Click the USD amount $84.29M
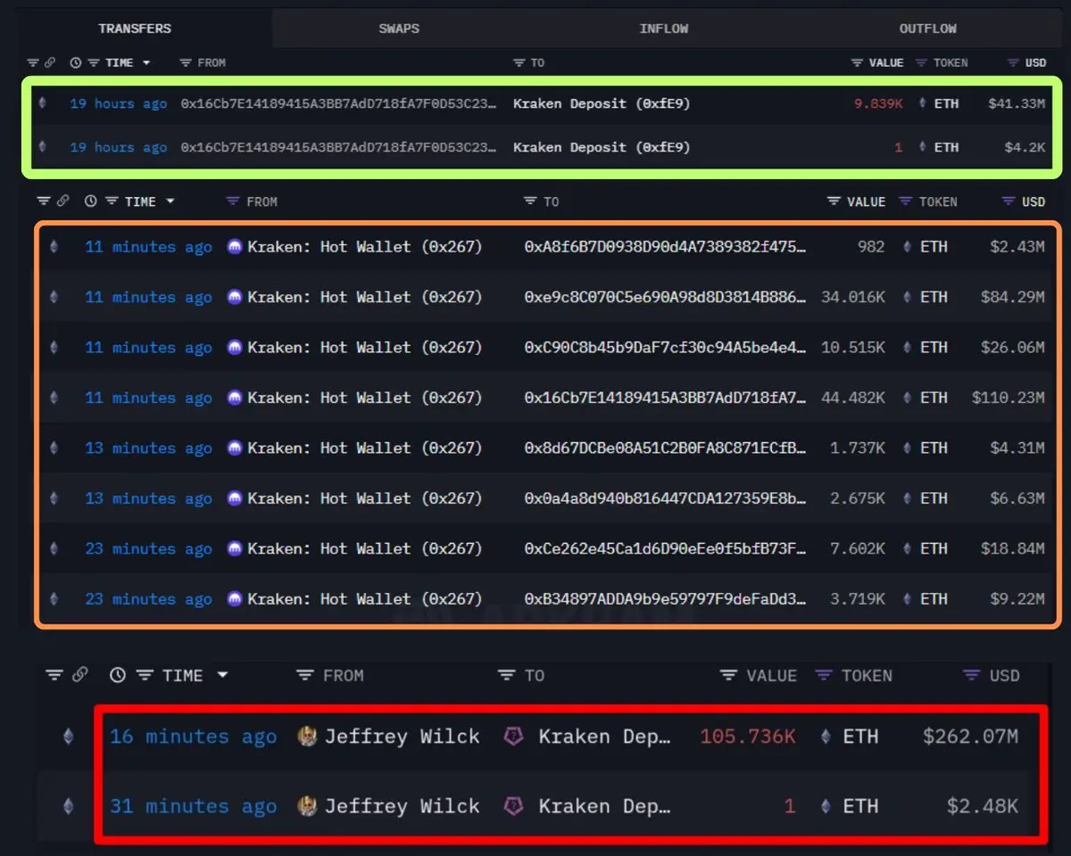This screenshot has height=856, width=1071. tap(1012, 297)
